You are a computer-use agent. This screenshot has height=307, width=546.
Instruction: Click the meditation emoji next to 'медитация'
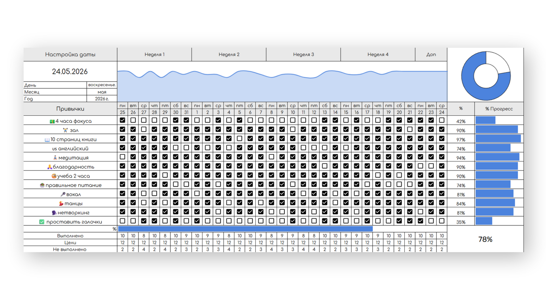[55, 158]
